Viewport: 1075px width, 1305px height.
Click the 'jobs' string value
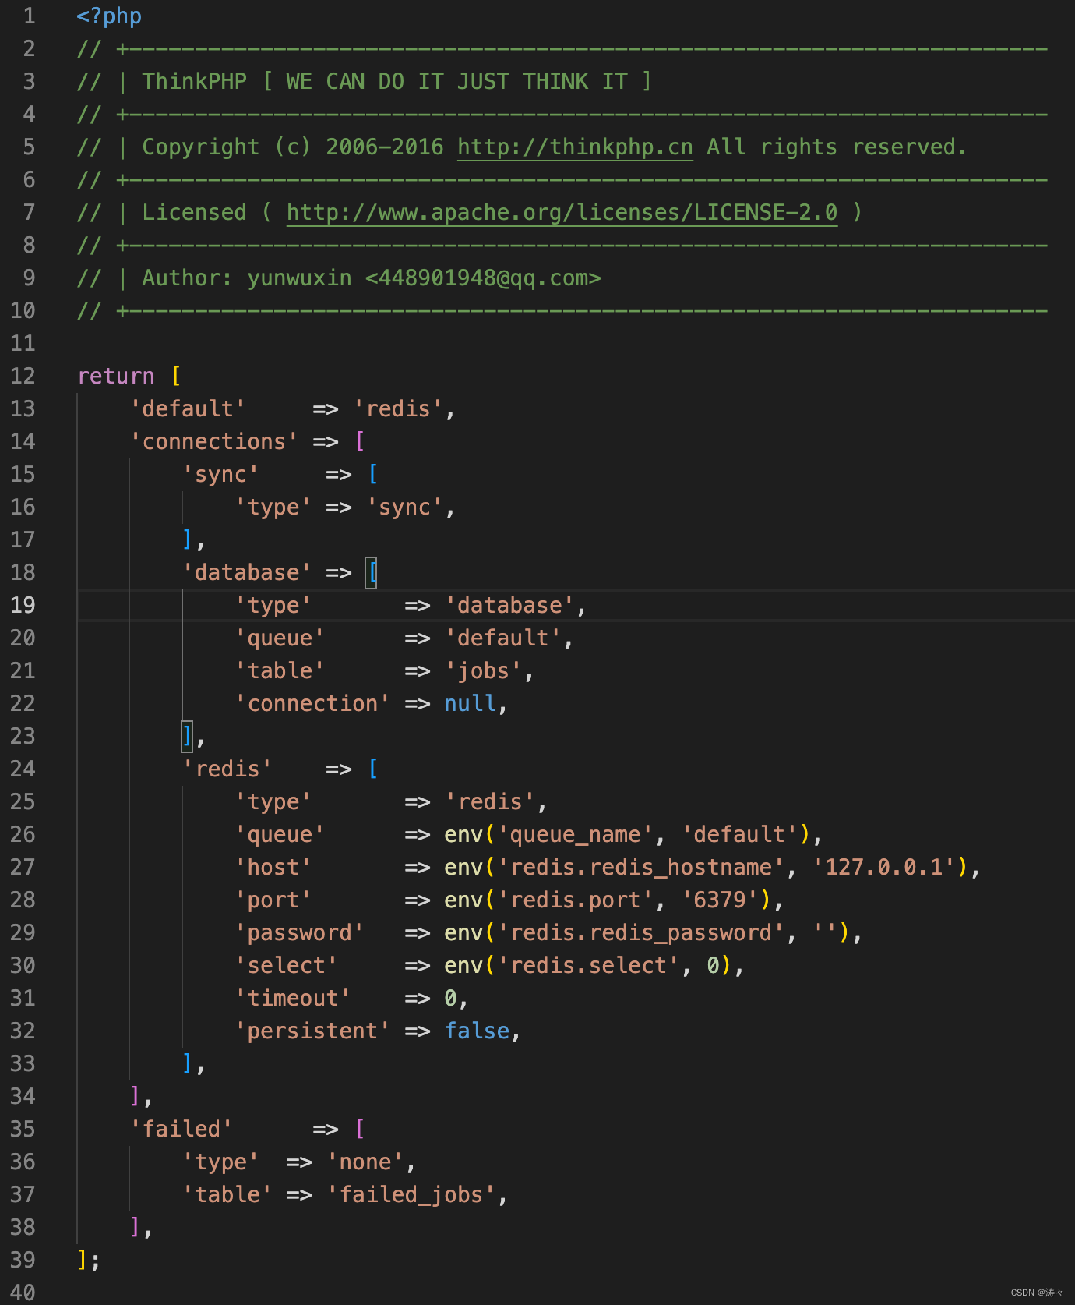(483, 671)
